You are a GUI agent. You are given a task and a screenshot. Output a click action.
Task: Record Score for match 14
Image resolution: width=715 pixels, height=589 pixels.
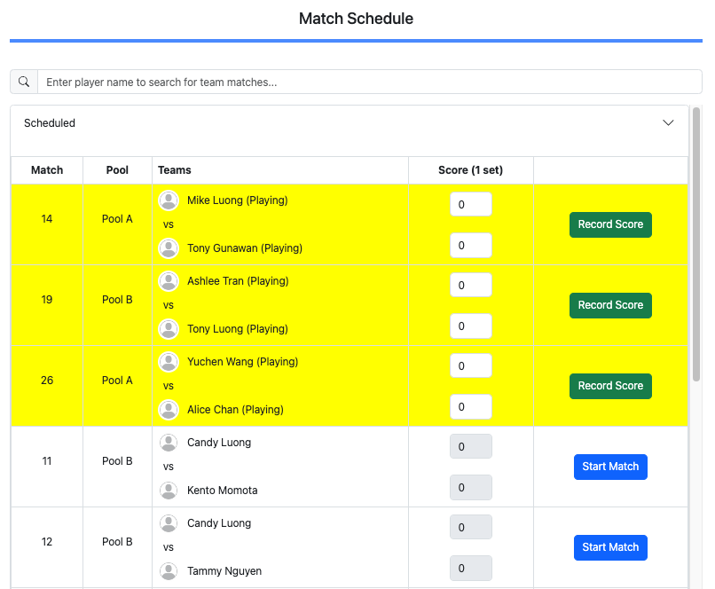610,224
